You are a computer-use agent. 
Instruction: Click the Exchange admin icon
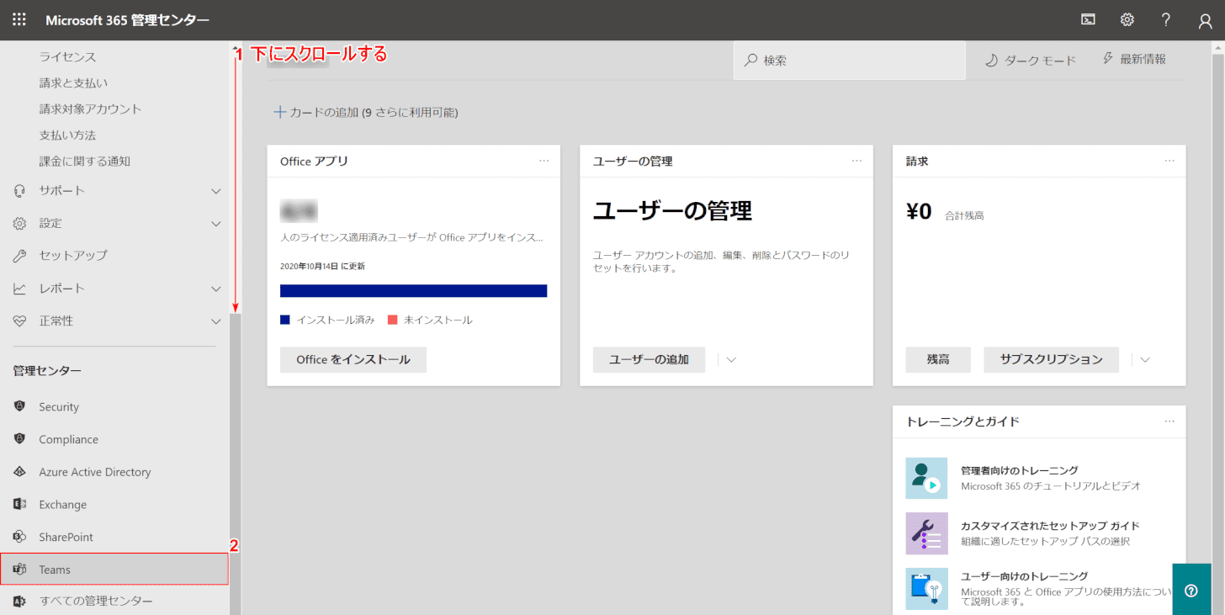tap(20, 505)
